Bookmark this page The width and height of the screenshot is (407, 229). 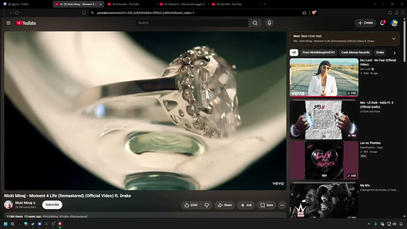[x=84, y=13]
